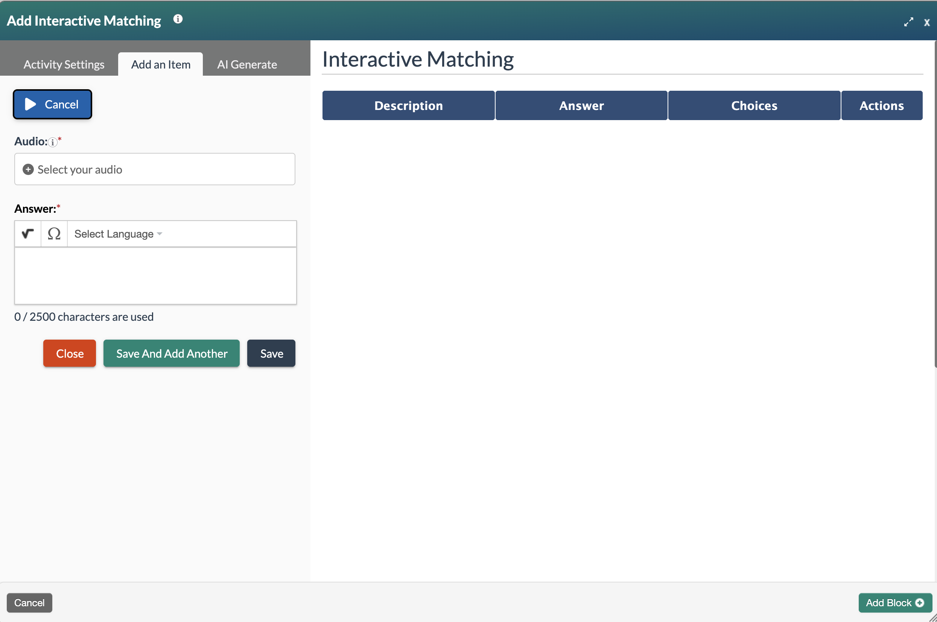
Task: Click the orange Close button
Action: (69, 353)
